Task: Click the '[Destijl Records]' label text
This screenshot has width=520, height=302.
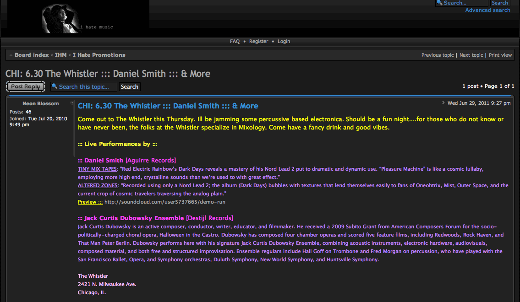Action: tap(209, 218)
